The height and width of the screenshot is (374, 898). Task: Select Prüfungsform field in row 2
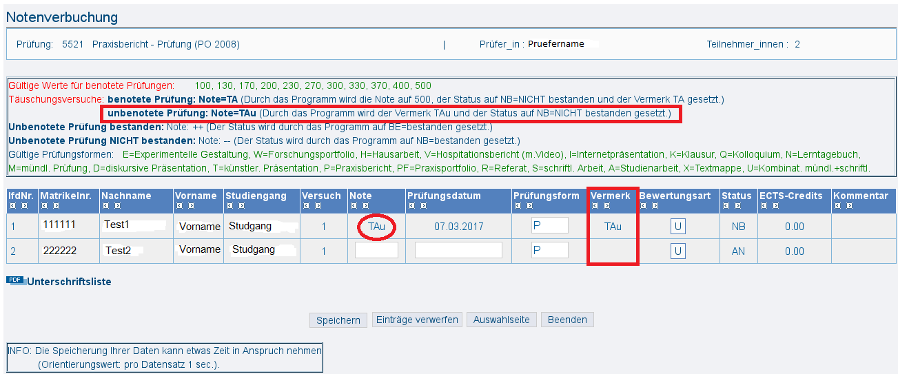pyautogui.click(x=549, y=250)
